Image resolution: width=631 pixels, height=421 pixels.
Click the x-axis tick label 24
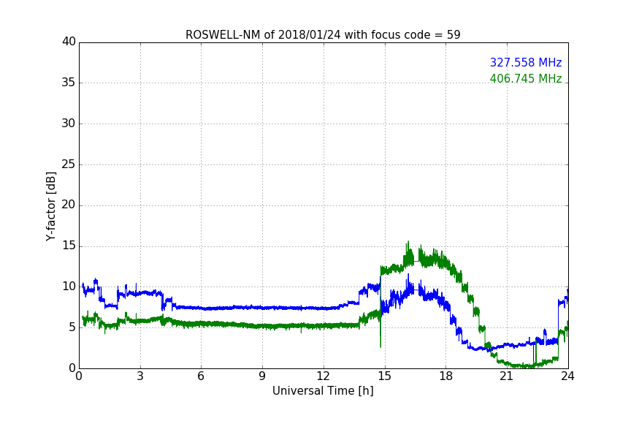coord(567,376)
